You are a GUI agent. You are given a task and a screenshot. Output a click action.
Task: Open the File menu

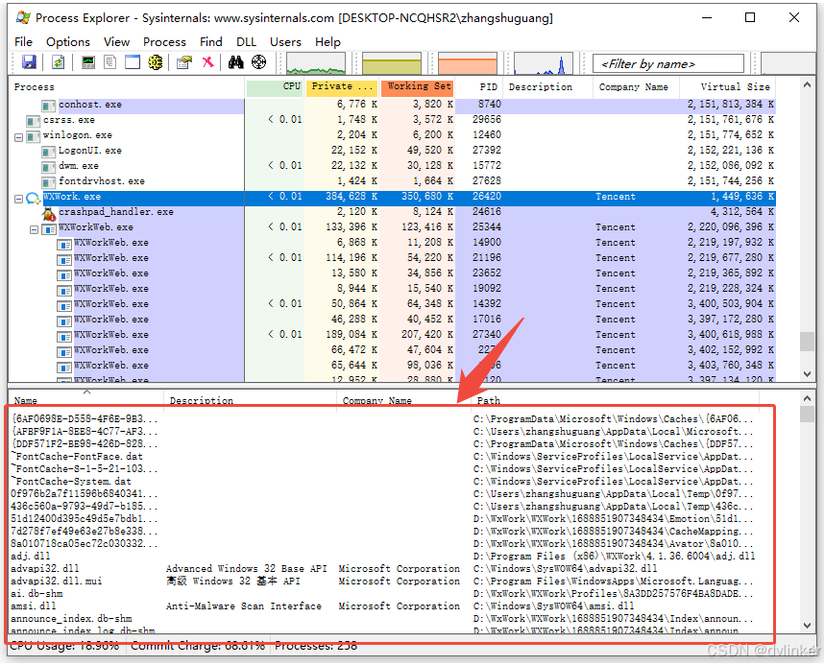click(x=23, y=41)
